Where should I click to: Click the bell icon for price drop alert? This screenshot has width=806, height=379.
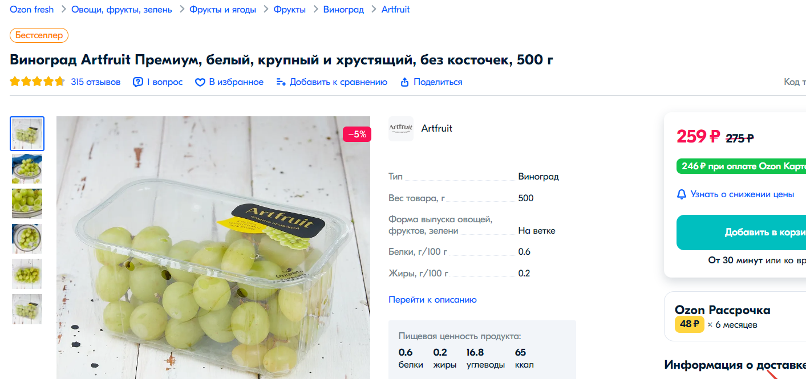682,194
